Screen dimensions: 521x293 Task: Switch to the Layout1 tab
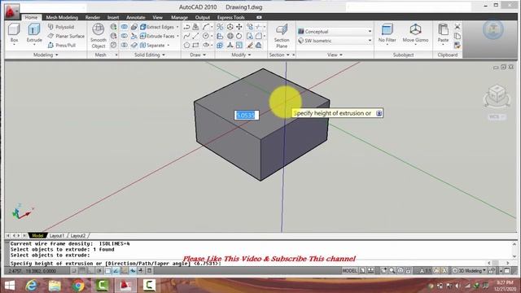click(56, 235)
